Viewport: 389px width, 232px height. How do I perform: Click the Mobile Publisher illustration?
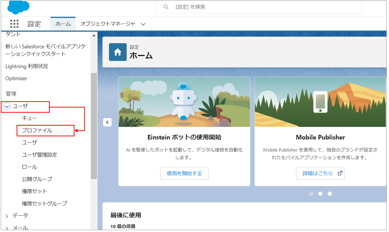tap(320, 102)
